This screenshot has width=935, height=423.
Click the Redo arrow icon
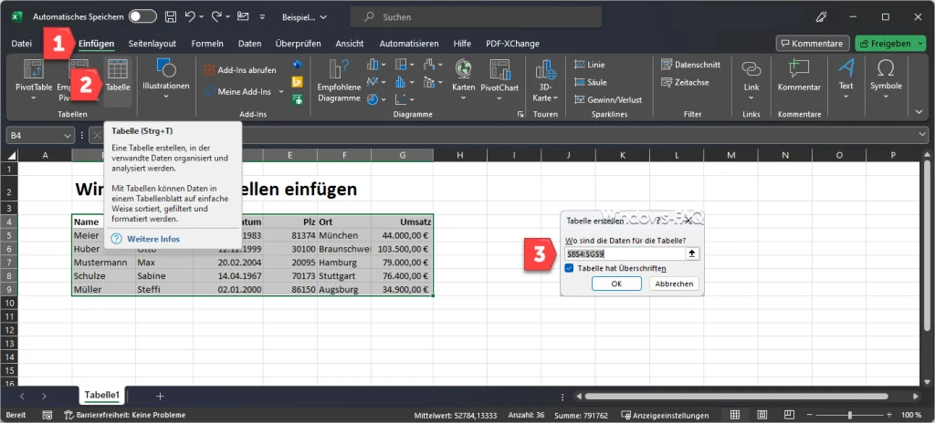point(216,16)
